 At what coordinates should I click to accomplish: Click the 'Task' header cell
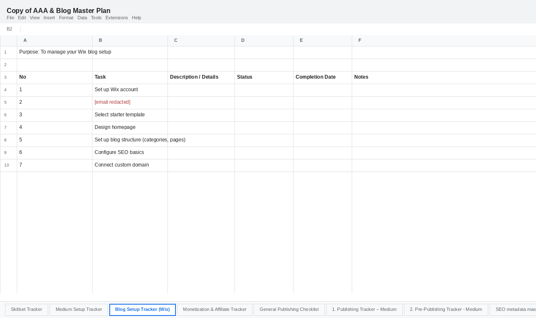pyautogui.click(x=130, y=77)
